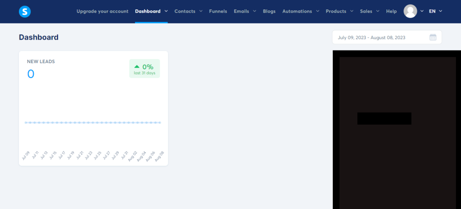
Task: Open Upgrade your account link
Action: (x=102, y=11)
